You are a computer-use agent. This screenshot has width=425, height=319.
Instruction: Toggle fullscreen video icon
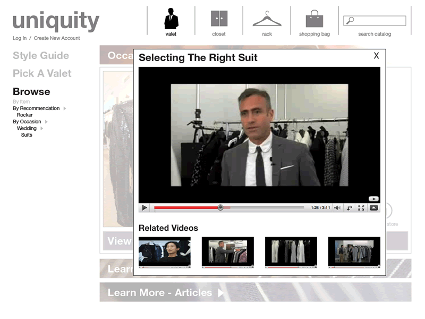point(361,208)
